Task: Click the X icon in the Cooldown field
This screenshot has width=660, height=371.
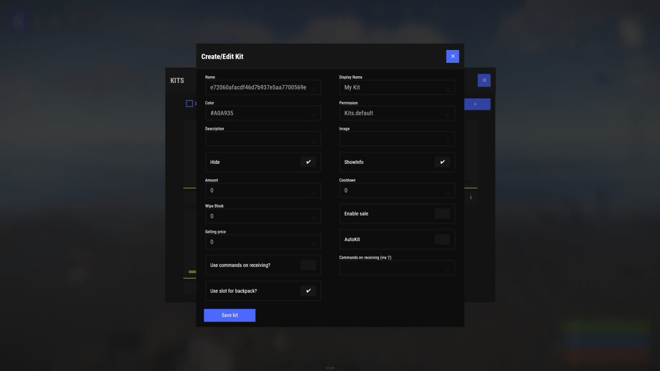Action: click(x=448, y=193)
